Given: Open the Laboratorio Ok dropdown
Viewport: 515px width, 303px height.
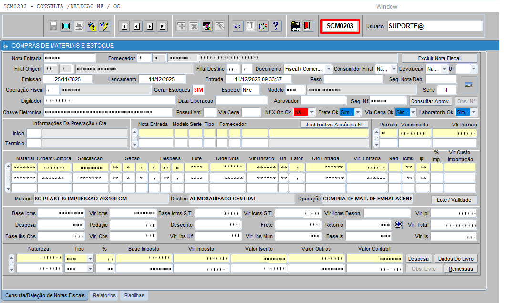Looking at the screenshot, I should (x=474, y=112).
